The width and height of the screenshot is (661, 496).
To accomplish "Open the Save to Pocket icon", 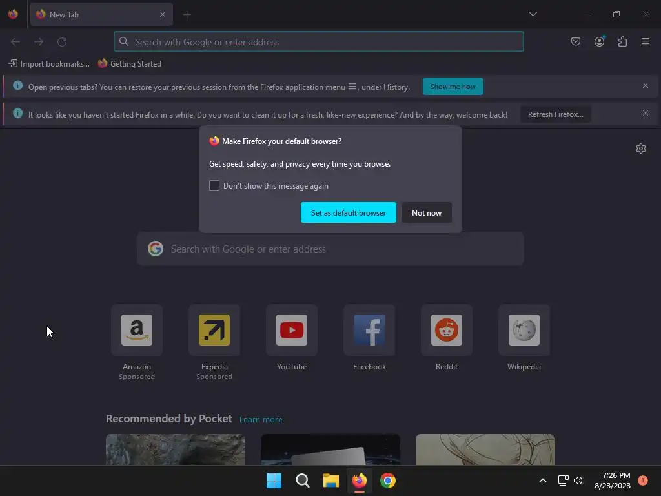I will coord(575,41).
